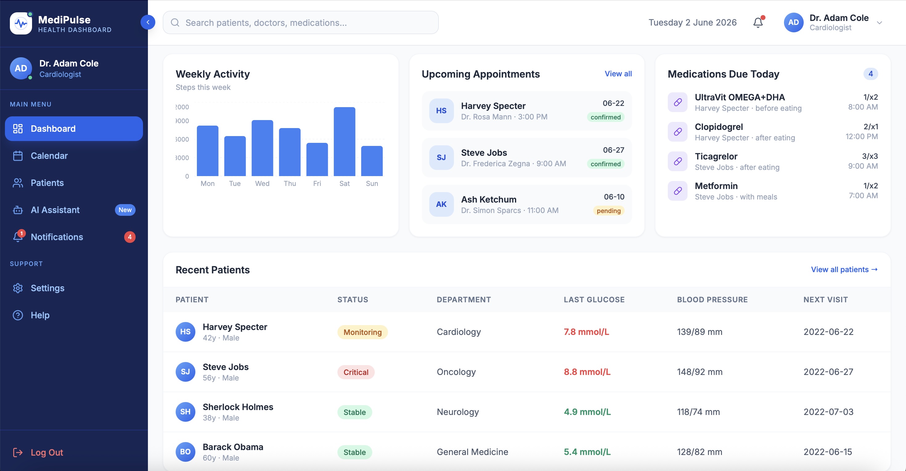The width and height of the screenshot is (906, 471).
Task: Click the 8.8 mmol/L glucose value
Action: pos(587,372)
